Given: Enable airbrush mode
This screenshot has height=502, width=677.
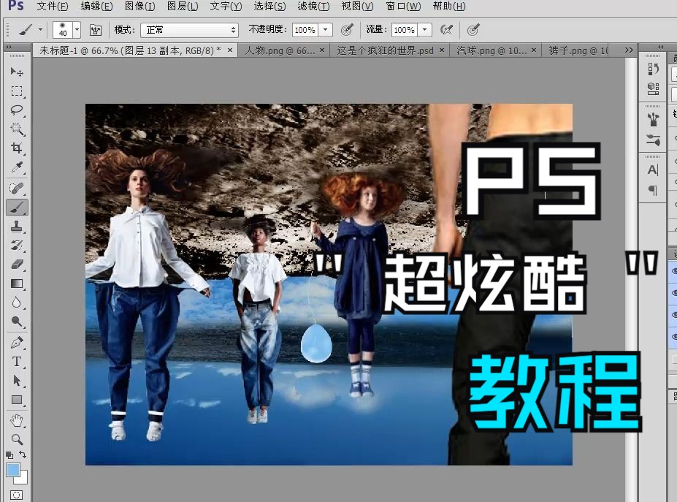Looking at the screenshot, I should coord(446,30).
